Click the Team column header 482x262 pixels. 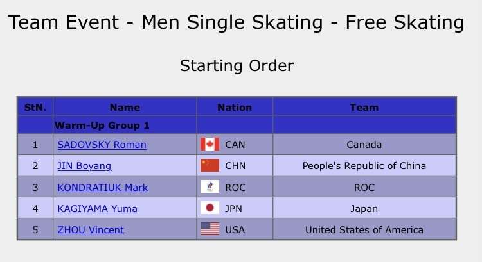click(x=364, y=107)
